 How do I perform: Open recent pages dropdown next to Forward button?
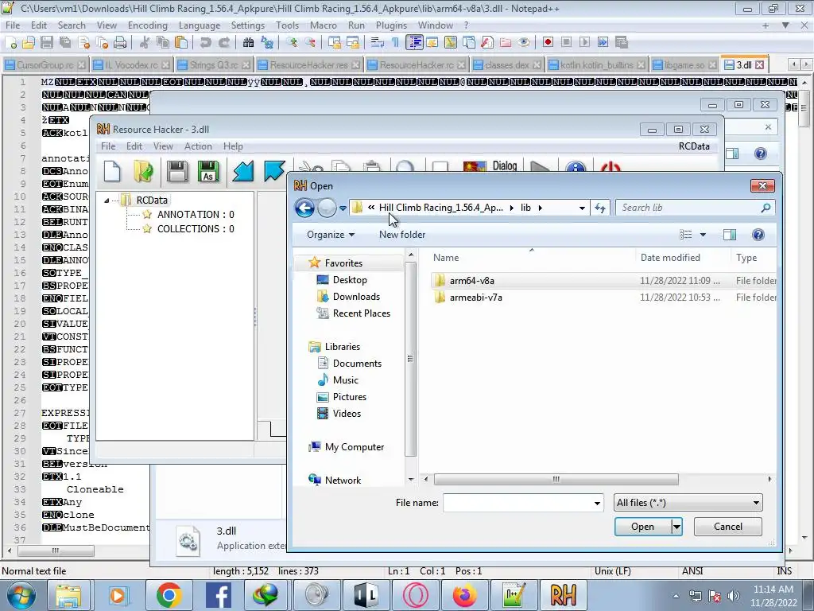[343, 208]
